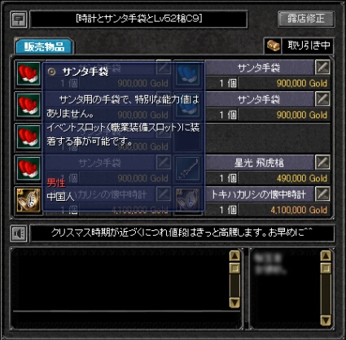Edit the top-right サンタ手袋 listing pencil icon
This screenshot has height=340, width=346.
pos(322,68)
